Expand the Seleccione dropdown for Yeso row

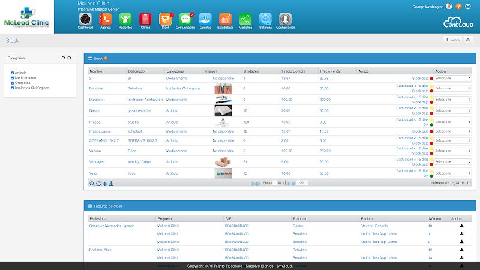453,173
